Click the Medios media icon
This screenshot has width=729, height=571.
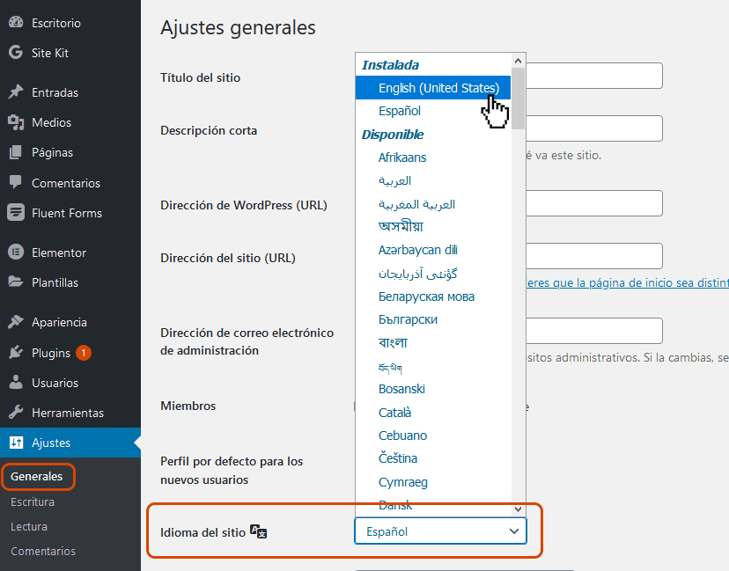click(15, 122)
